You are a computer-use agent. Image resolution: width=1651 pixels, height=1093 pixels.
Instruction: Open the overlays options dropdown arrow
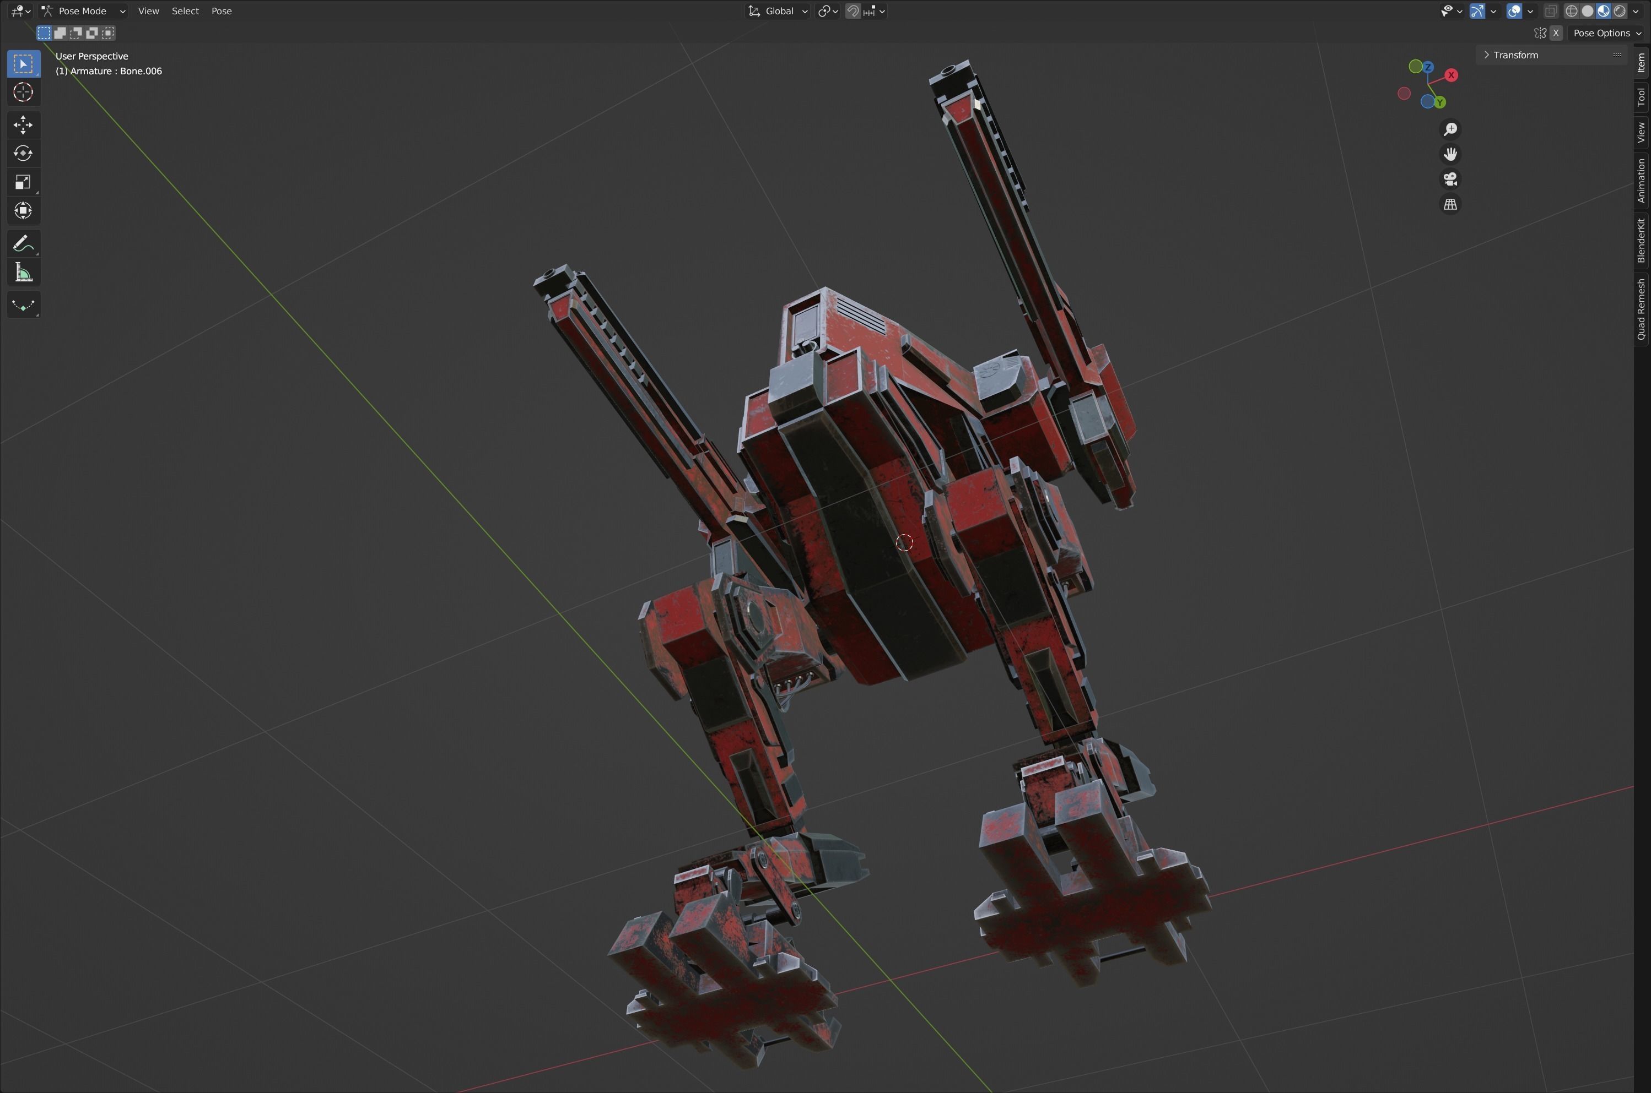(x=1530, y=11)
